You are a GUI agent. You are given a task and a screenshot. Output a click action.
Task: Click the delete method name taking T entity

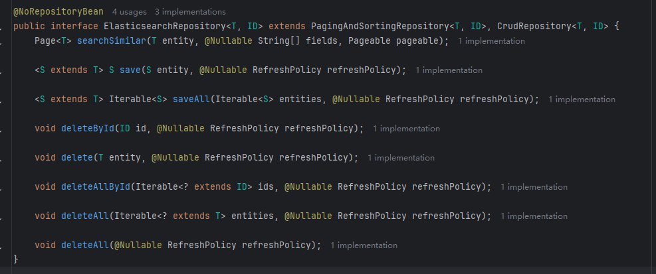click(x=77, y=158)
